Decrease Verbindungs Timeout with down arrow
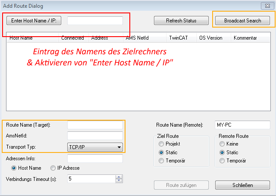276x196 pixels. click(x=119, y=180)
